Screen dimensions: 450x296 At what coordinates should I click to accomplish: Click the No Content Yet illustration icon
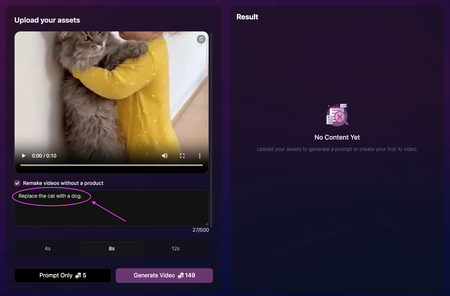click(337, 115)
